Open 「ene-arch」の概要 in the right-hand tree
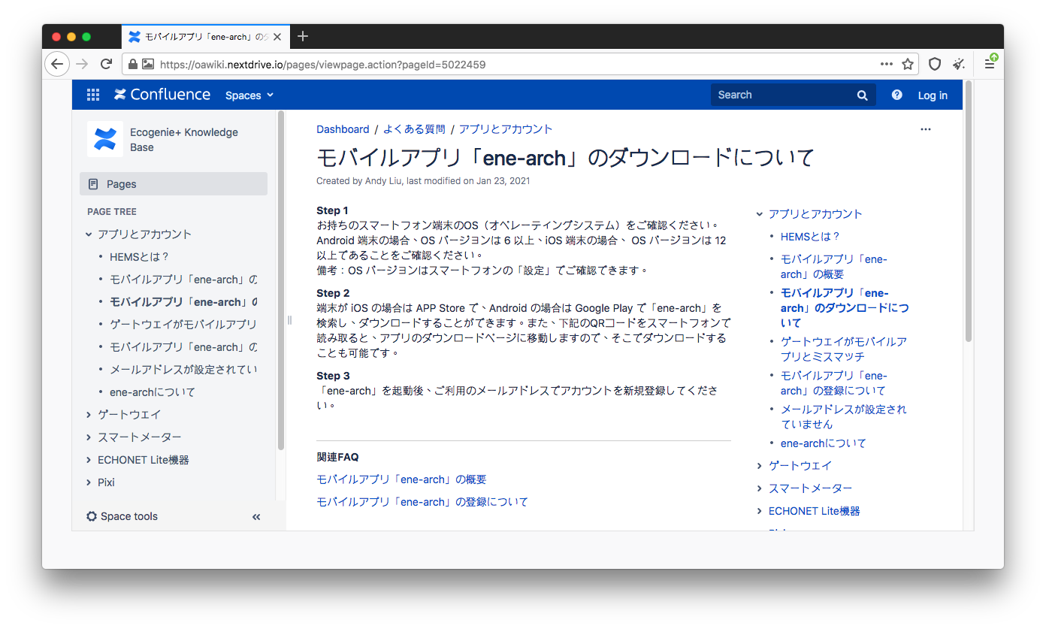The height and width of the screenshot is (629, 1046). coord(834,267)
